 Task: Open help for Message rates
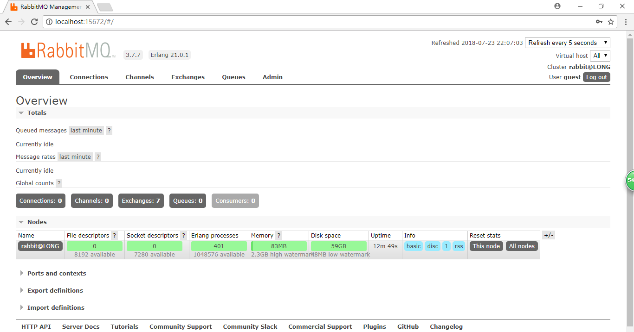(x=98, y=157)
